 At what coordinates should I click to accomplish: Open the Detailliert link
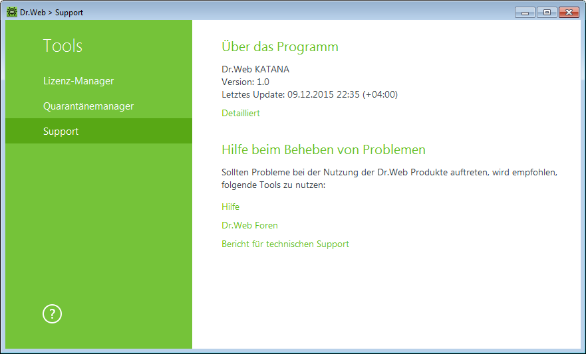tap(241, 113)
